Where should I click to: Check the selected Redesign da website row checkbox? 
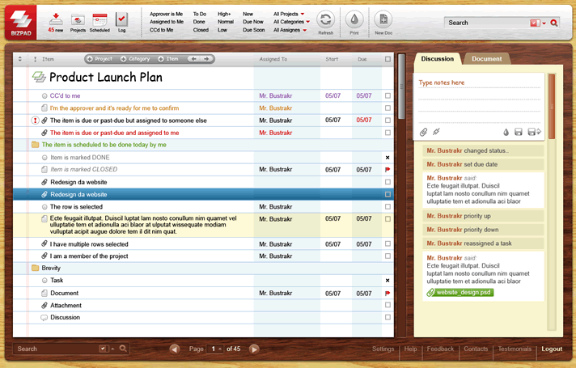(388, 194)
